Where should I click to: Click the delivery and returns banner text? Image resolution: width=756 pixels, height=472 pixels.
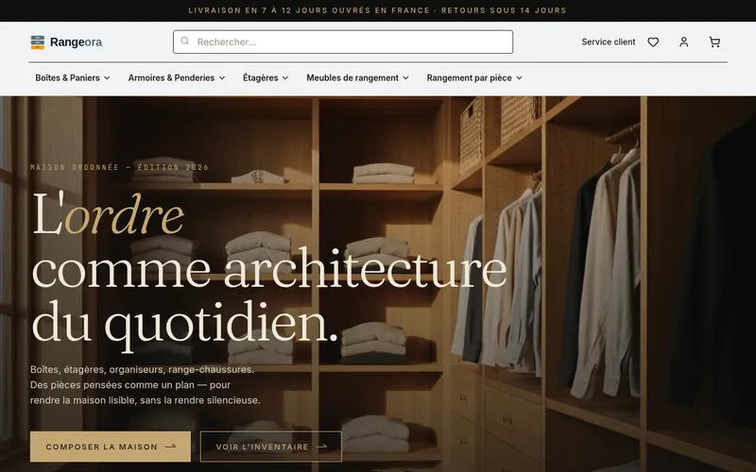(x=377, y=10)
